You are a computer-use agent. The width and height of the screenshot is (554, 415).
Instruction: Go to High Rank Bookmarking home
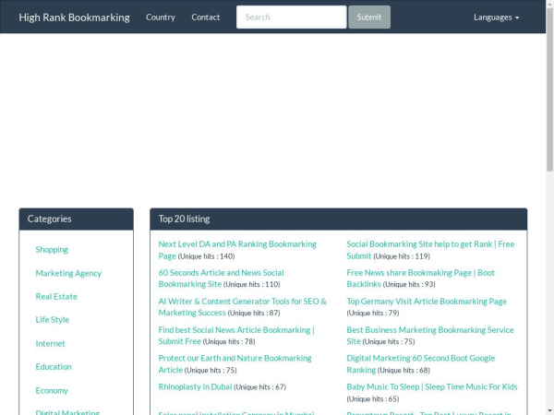point(74,17)
